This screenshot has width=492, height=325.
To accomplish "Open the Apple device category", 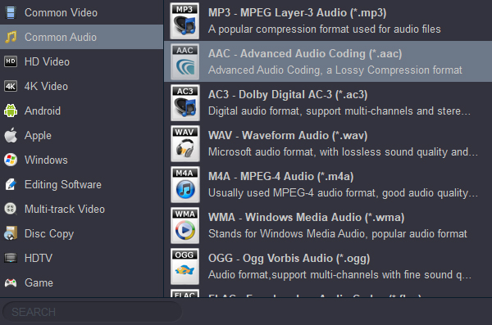I will (x=81, y=135).
